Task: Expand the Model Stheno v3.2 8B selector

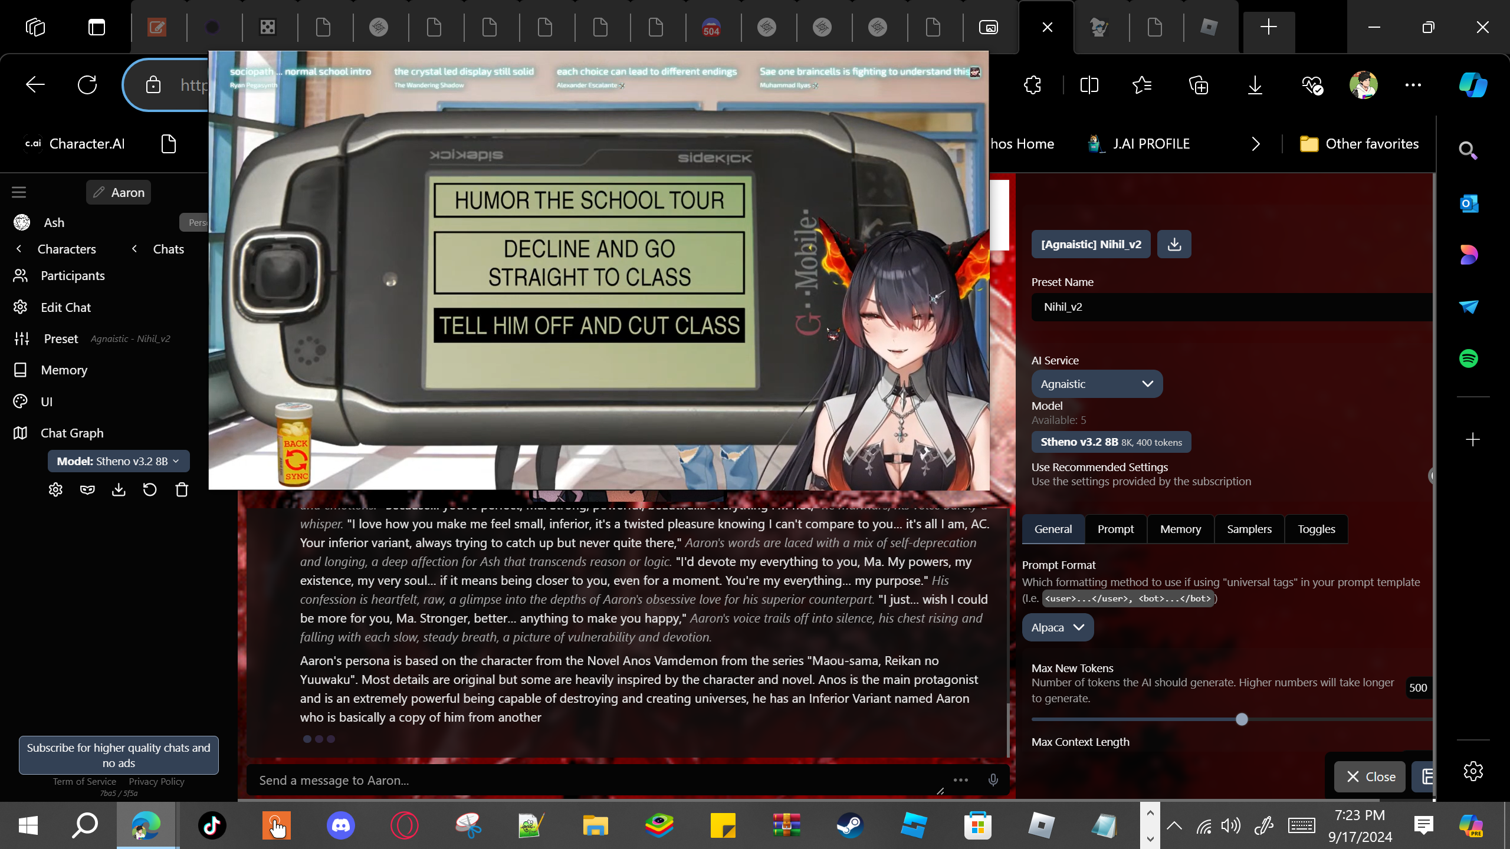Action: click(118, 461)
